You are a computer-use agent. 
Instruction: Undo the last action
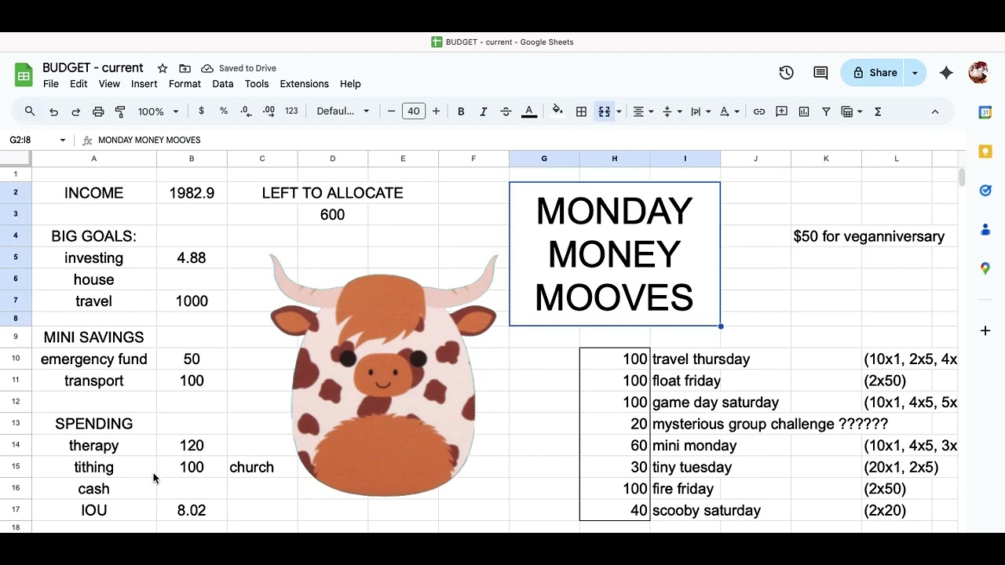53,111
